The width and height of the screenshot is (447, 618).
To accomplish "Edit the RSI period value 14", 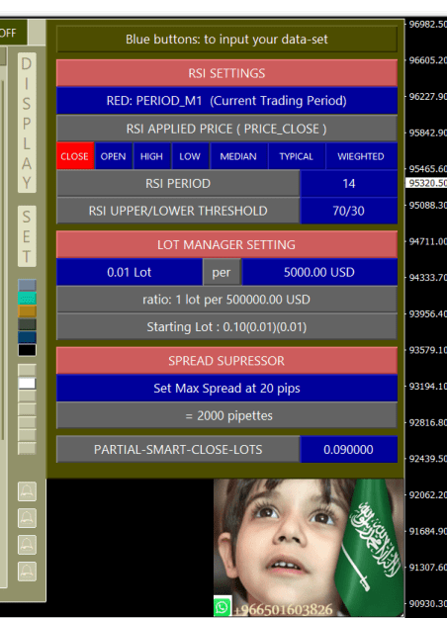I will point(348,183).
